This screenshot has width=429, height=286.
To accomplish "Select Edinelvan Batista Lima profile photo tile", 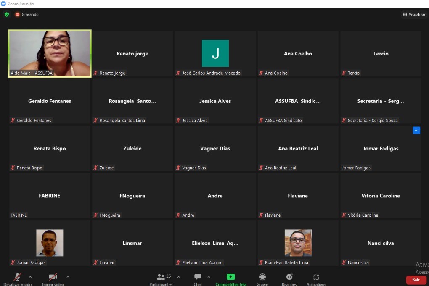I will pyautogui.click(x=298, y=243).
